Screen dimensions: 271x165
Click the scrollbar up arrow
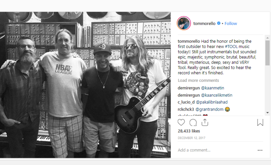pos(267,38)
